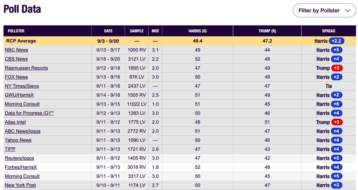Click the Reuters/Ipsos pollster link
This screenshot has height=190, width=358.
point(19,158)
